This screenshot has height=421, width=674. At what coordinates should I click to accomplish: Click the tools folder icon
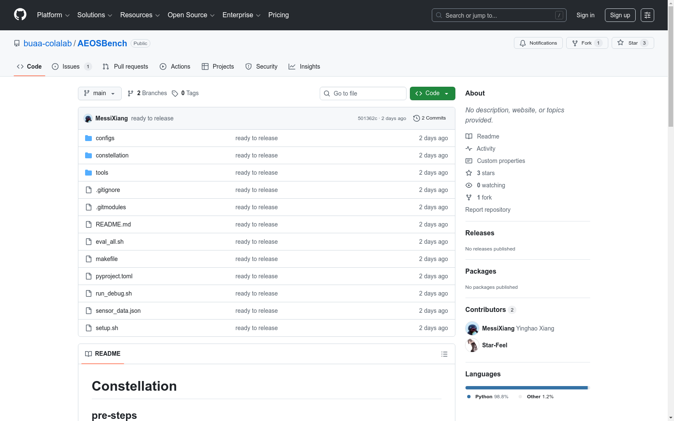pyautogui.click(x=88, y=173)
